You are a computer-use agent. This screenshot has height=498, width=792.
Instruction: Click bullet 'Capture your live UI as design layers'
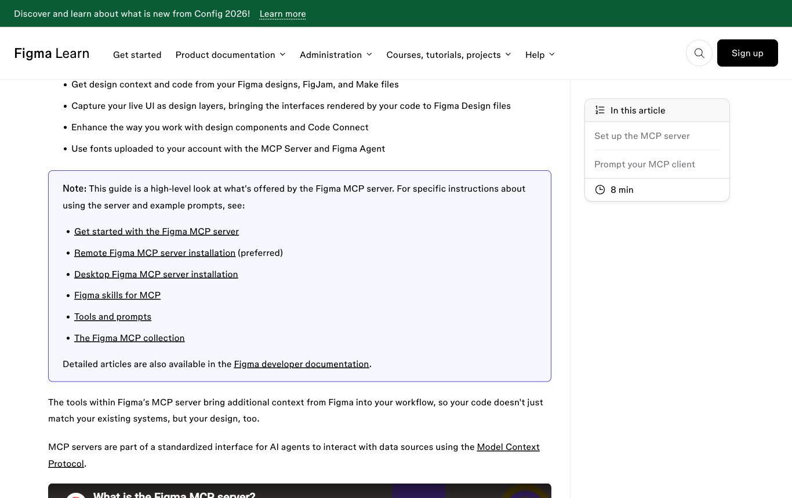click(291, 106)
